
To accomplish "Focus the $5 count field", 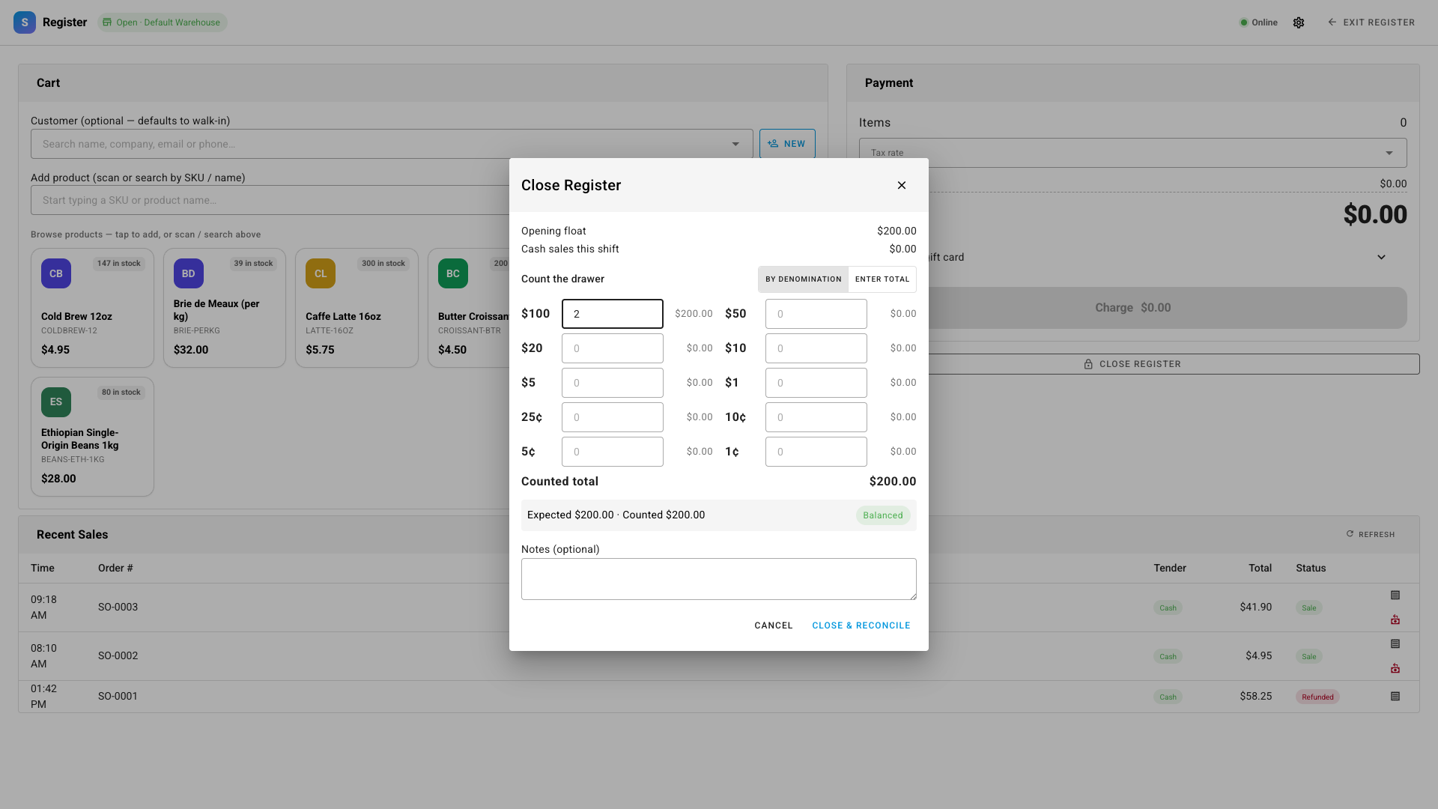I will 613,383.
